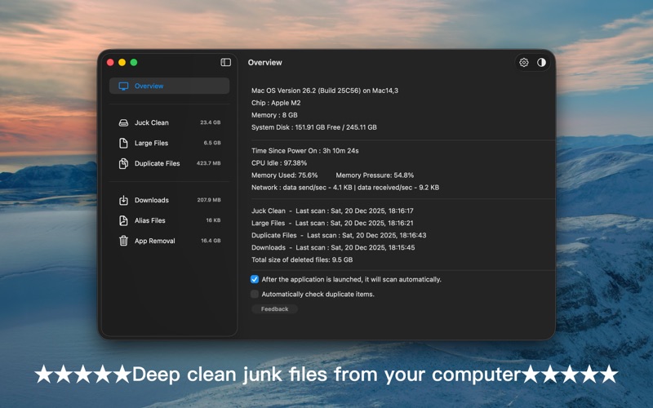Click the 16.4 GB App Removal size
Image resolution: width=653 pixels, height=408 pixels.
tap(211, 241)
